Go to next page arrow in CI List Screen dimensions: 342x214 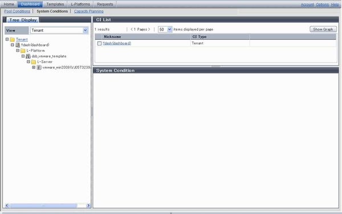(149, 30)
